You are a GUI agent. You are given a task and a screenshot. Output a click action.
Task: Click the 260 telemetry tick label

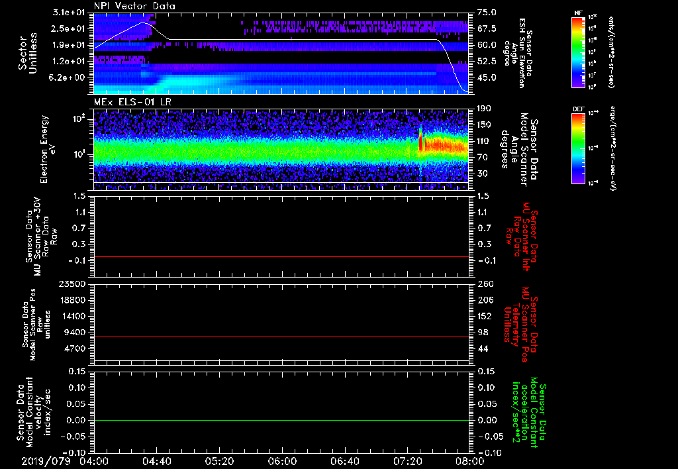(x=485, y=284)
